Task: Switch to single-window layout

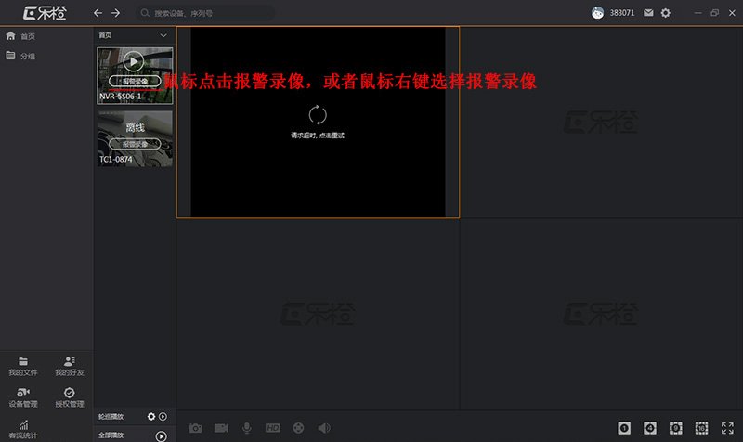Action: [x=624, y=428]
